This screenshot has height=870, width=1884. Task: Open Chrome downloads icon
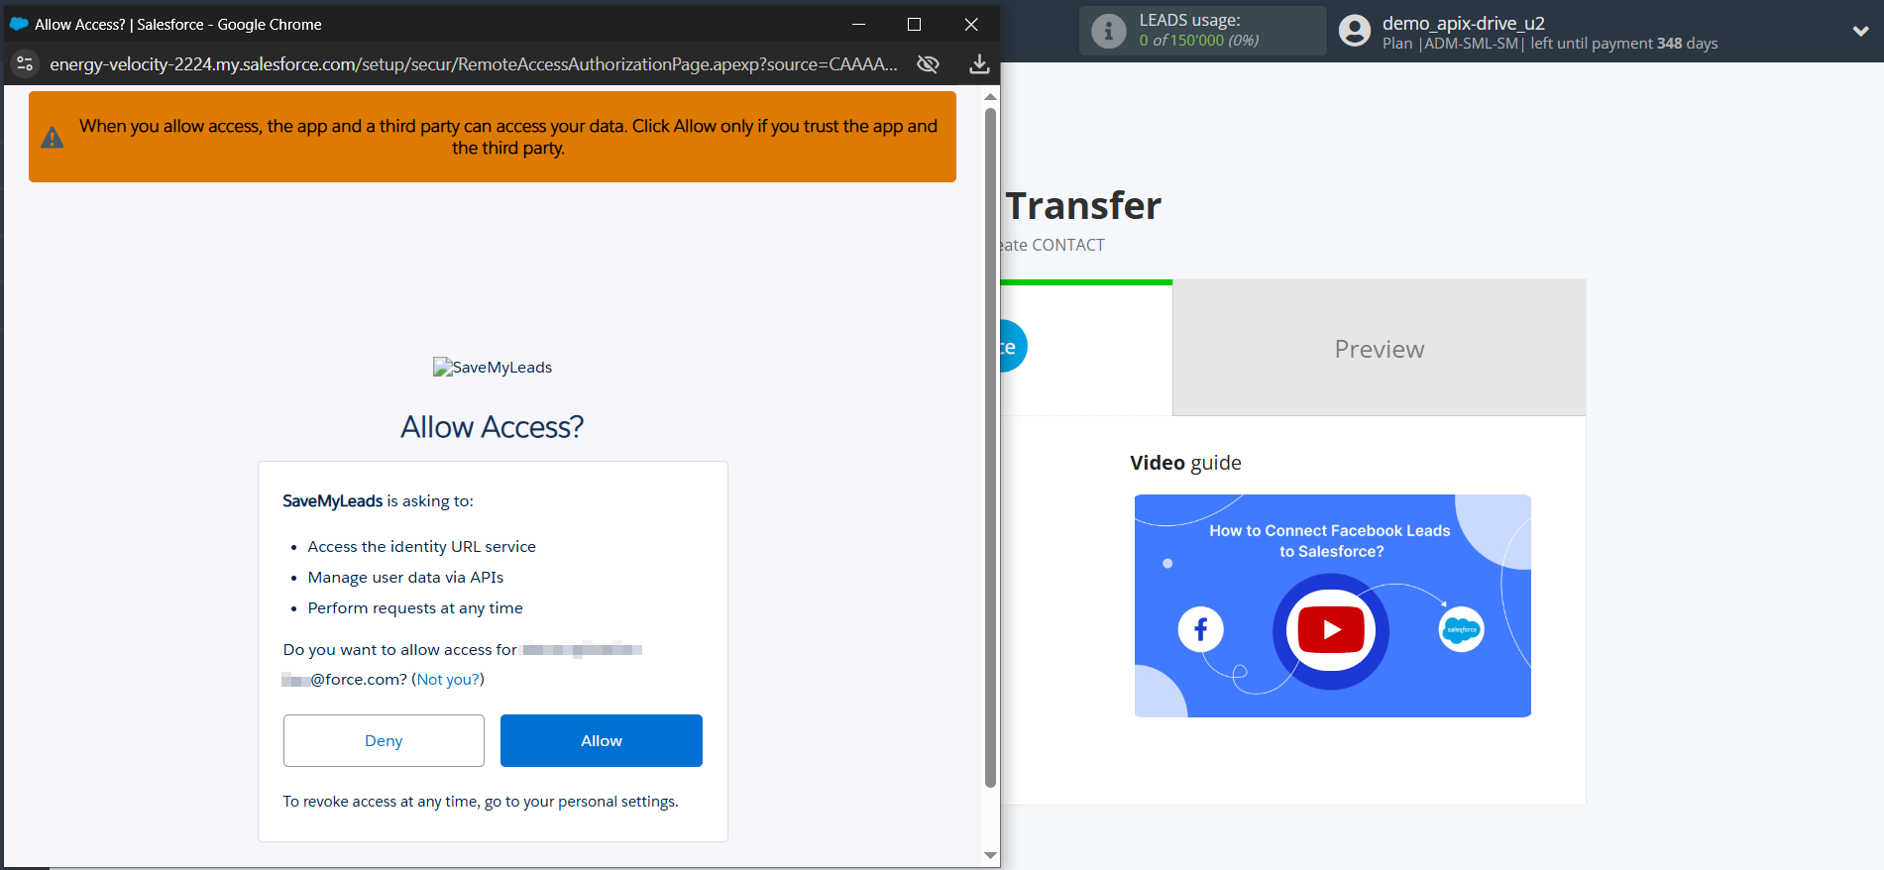pos(979,64)
